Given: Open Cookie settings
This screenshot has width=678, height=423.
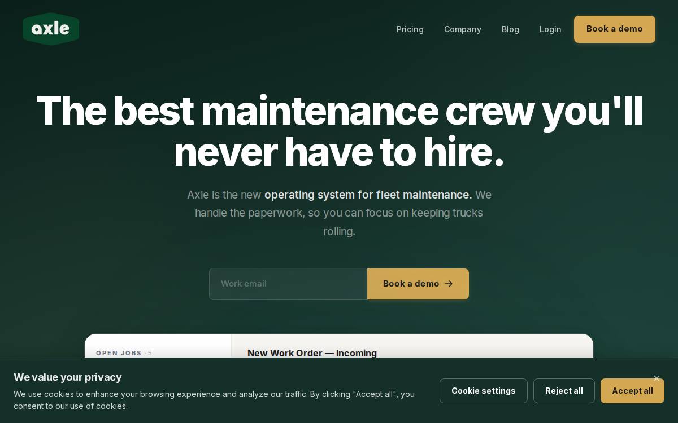Looking at the screenshot, I should click(x=484, y=391).
